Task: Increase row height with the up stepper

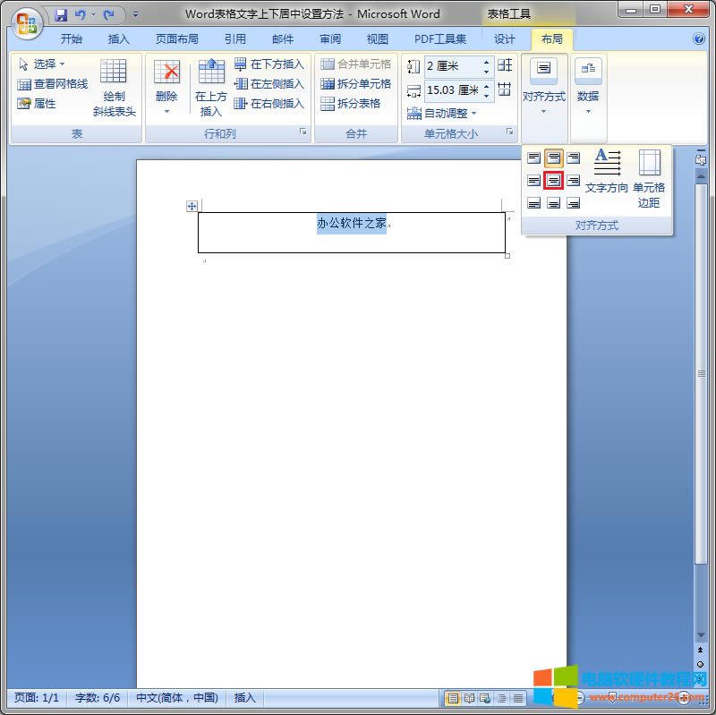Action: pyautogui.click(x=486, y=62)
